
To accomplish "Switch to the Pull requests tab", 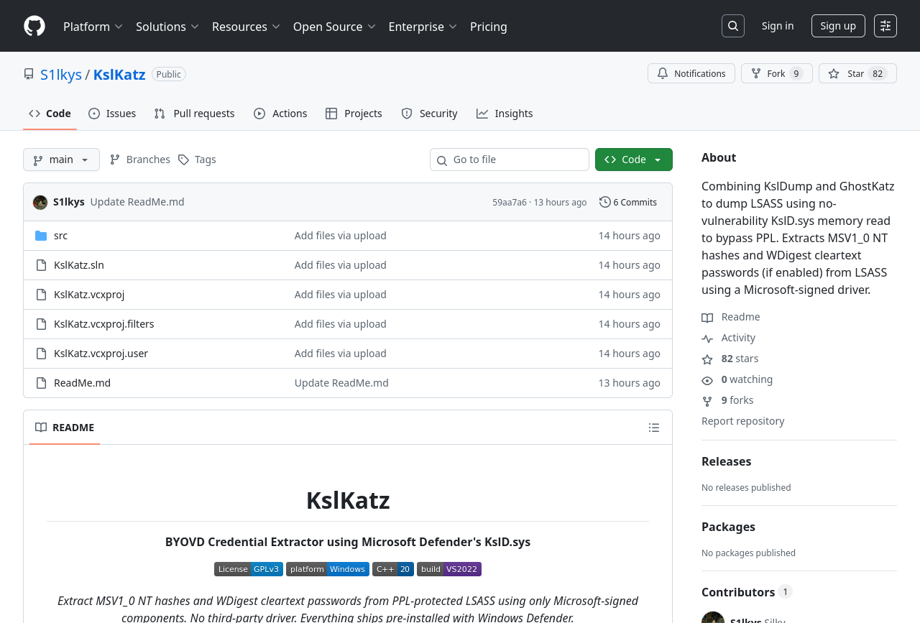I will pos(194,114).
